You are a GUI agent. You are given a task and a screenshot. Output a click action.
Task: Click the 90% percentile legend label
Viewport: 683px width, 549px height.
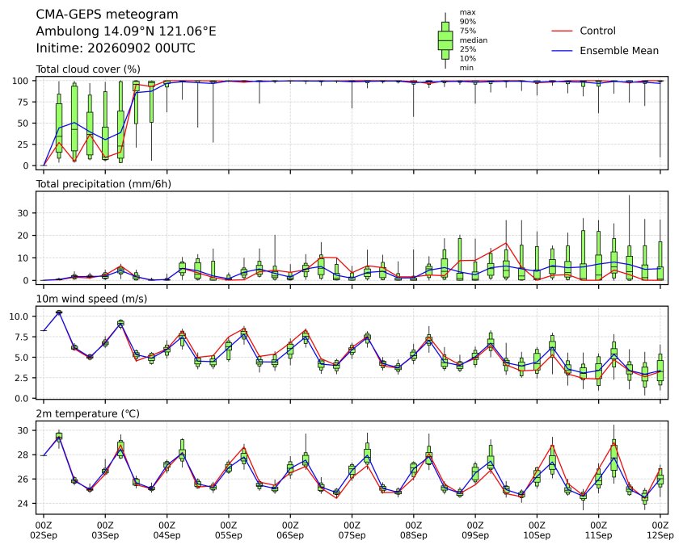pyautogui.click(x=468, y=21)
